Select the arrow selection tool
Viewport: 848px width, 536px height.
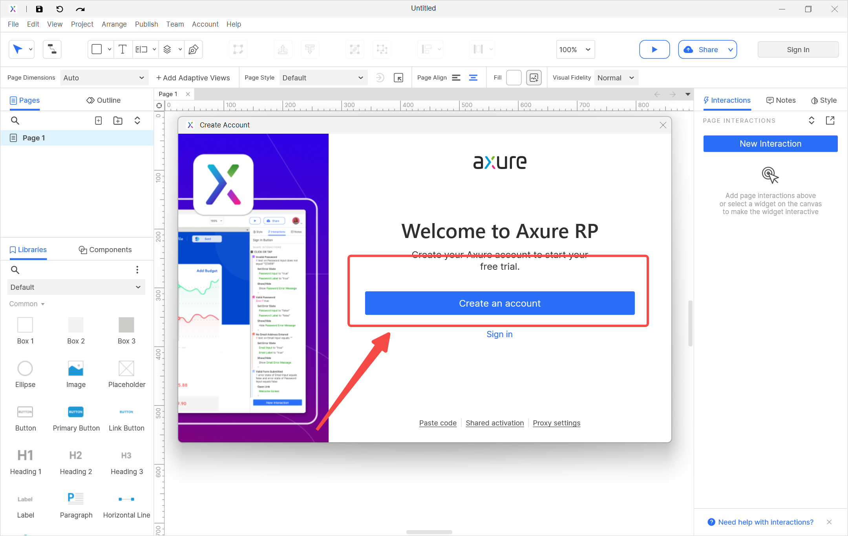[x=18, y=49]
